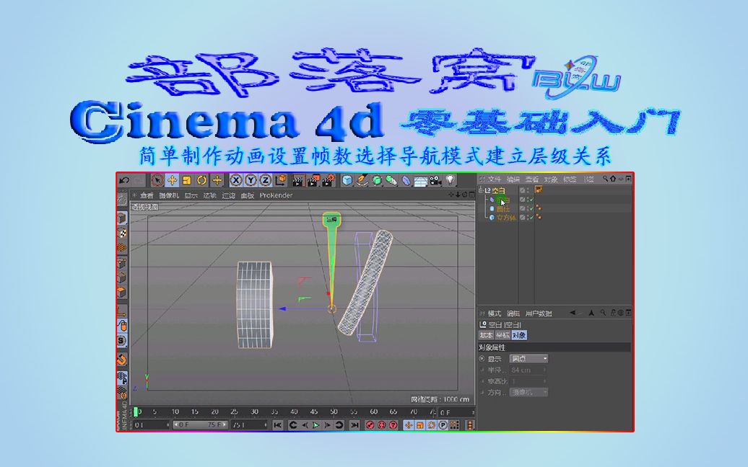
Task: Open the 显示 display mode dropdown
Action: pos(529,359)
